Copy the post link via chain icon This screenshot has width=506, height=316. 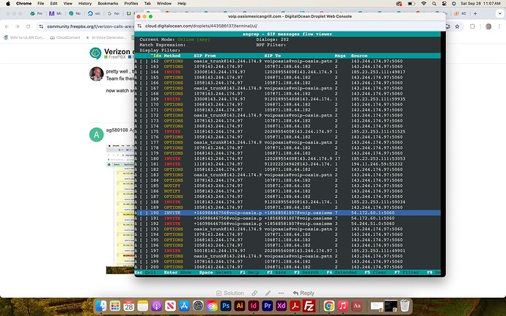click(x=254, y=293)
